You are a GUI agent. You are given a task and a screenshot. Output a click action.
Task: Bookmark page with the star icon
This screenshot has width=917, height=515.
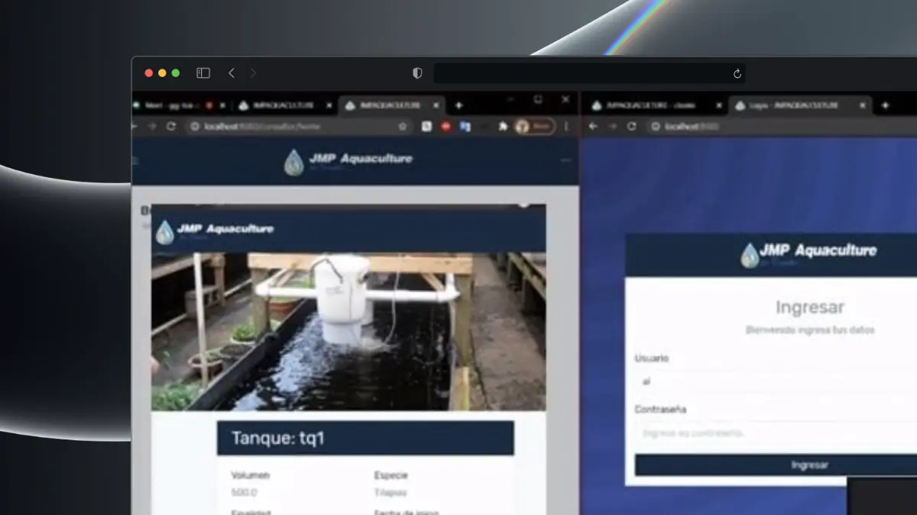click(403, 127)
